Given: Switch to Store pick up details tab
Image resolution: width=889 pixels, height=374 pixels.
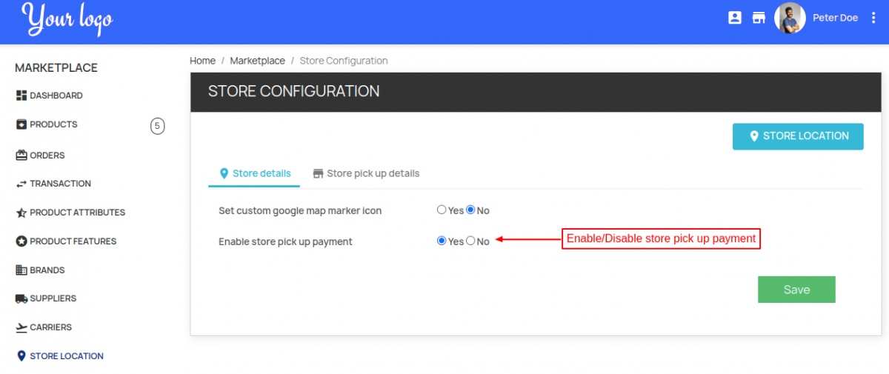Looking at the screenshot, I should [x=366, y=173].
